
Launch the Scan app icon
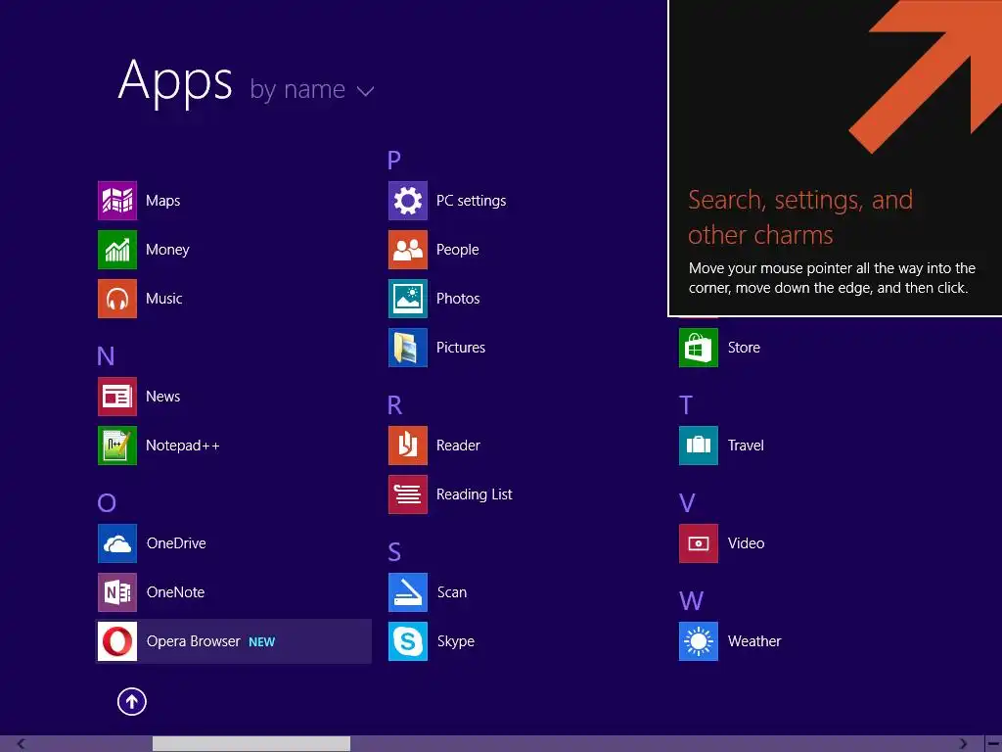click(408, 592)
